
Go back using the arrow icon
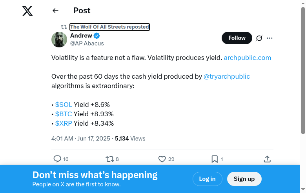coord(55,11)
